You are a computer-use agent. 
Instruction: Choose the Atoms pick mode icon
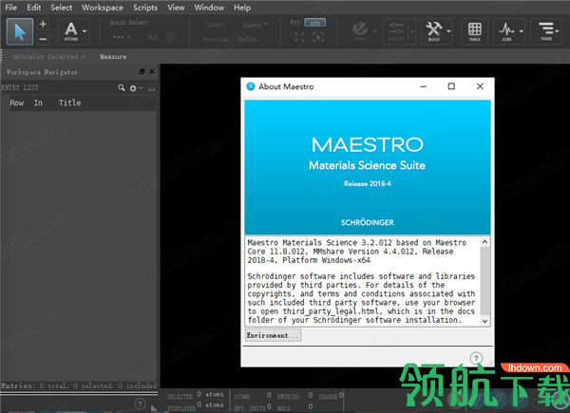(x=71, y=31)
